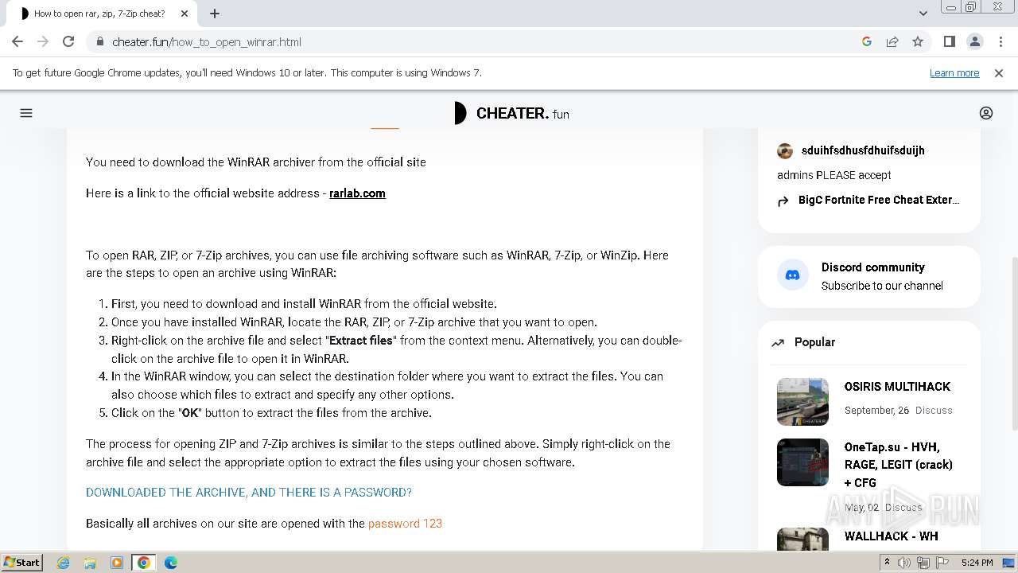Image resolution: width=1018 pixels, height=573 pixels.
Task: Click the CHEATER.fun logo
Action: [511, 113]
